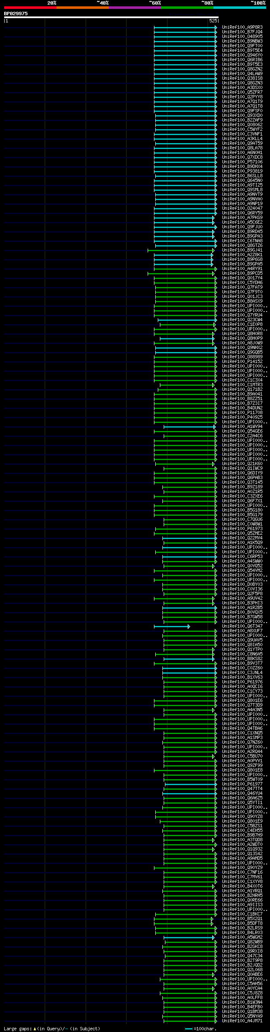This screenshot has width=270, height=1032.
Task: Click the UniRef100_A9NP19 label
Action: pos(242,204)
